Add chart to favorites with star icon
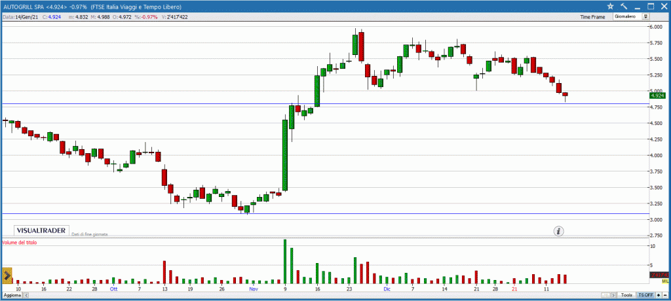This screenshot has height=301, width=671. (x=611, y=6)
